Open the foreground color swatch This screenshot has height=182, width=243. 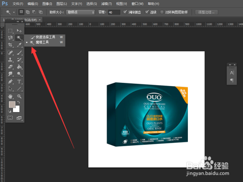(11, 104)
